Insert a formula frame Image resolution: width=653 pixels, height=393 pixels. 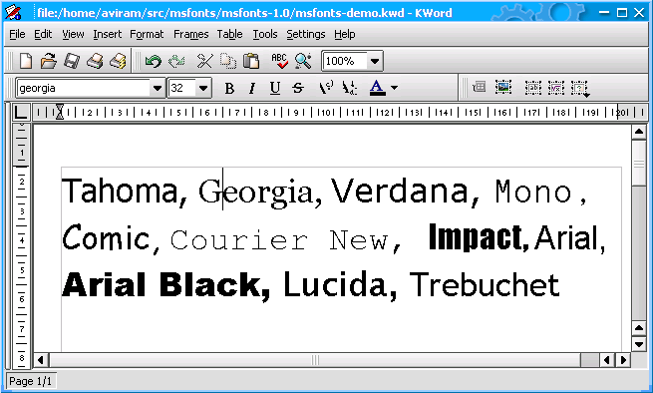556,87
